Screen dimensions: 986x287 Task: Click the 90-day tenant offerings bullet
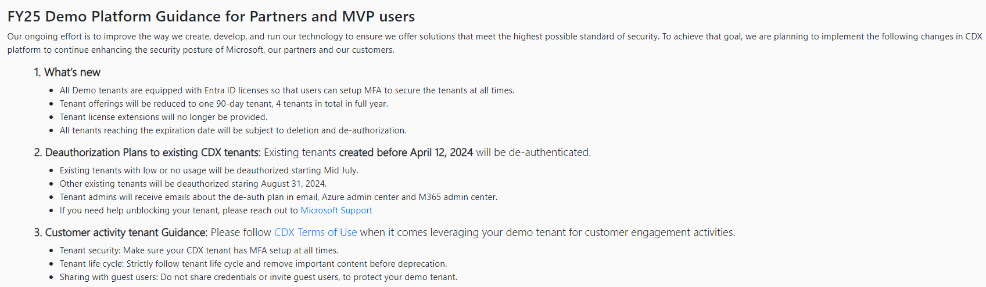(224, 104)
